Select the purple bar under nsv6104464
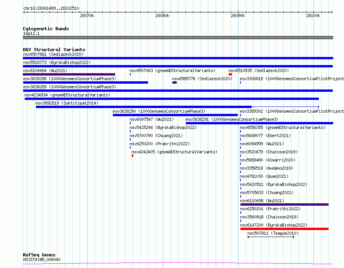344x268 pixels. click(69, 74)
